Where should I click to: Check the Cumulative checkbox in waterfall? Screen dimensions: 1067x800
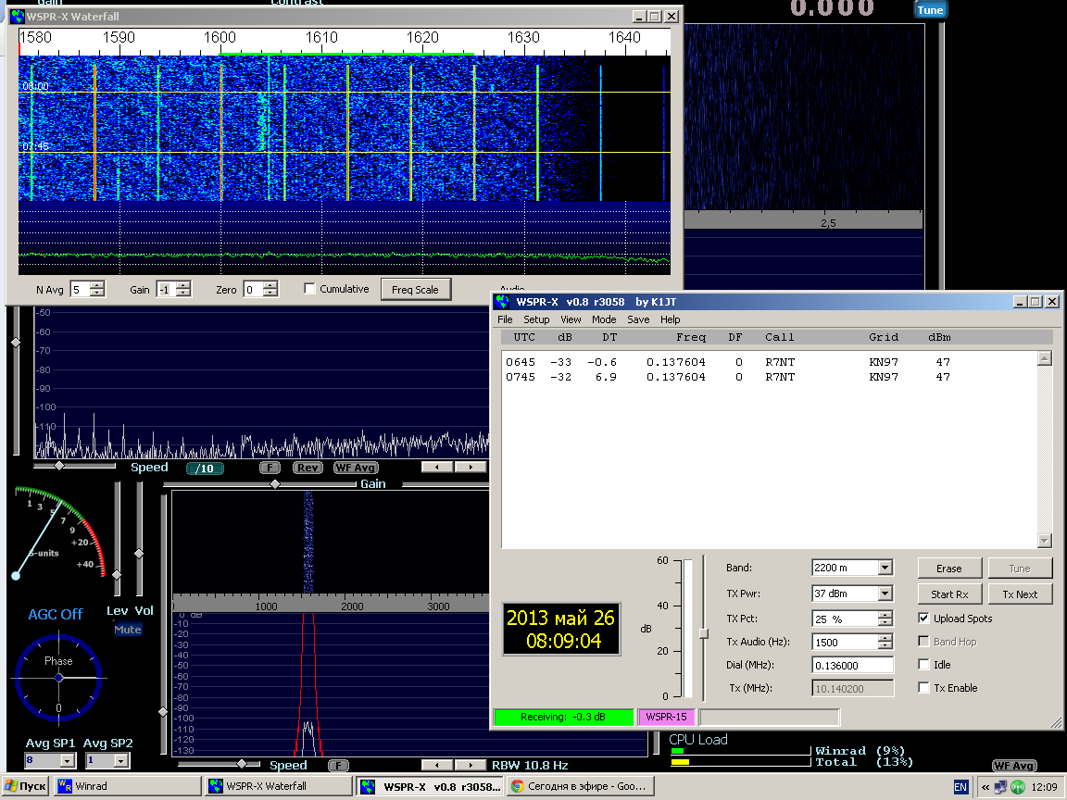click(x=310, y=289)
